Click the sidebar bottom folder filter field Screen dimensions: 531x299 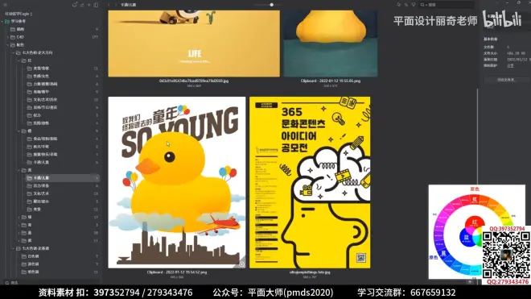pos(51,283)
